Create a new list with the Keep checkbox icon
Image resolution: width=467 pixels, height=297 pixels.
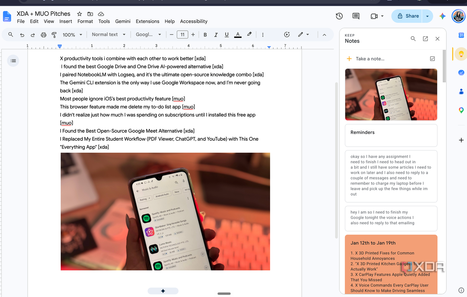[432, 59]
